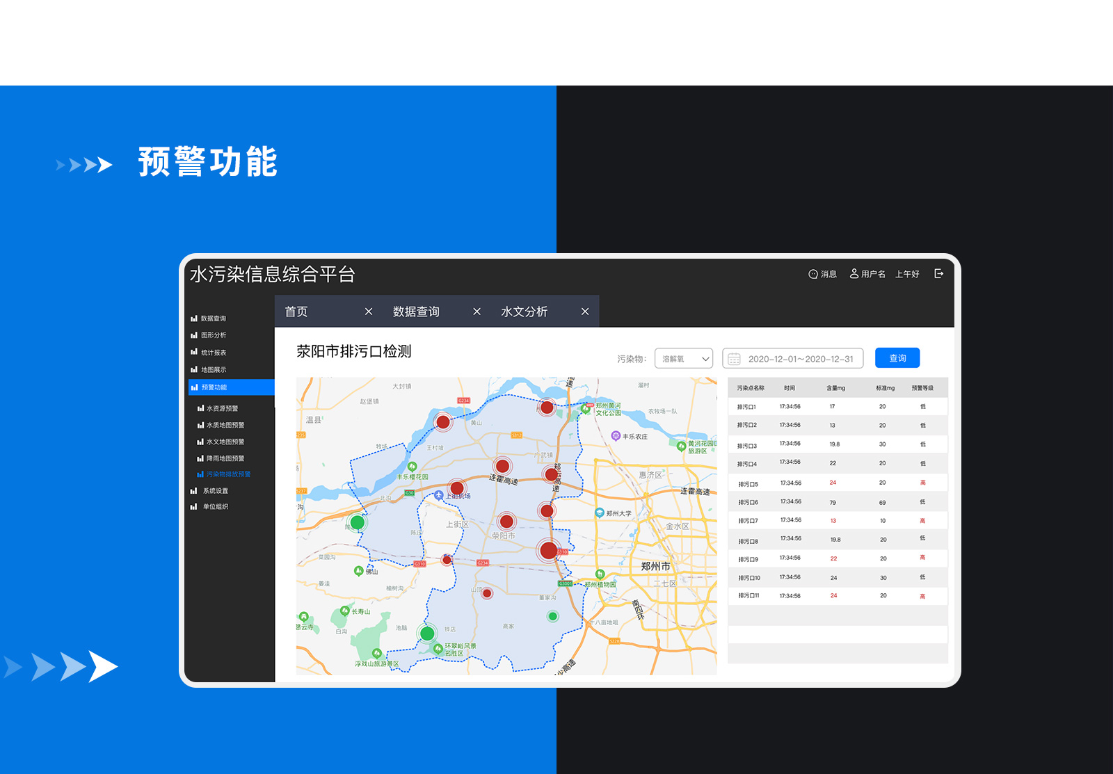Viewport: 1113px width, 774px height.
Task: Click the 郑州大学 marker on the map
Action: click(x=600, y=513)
